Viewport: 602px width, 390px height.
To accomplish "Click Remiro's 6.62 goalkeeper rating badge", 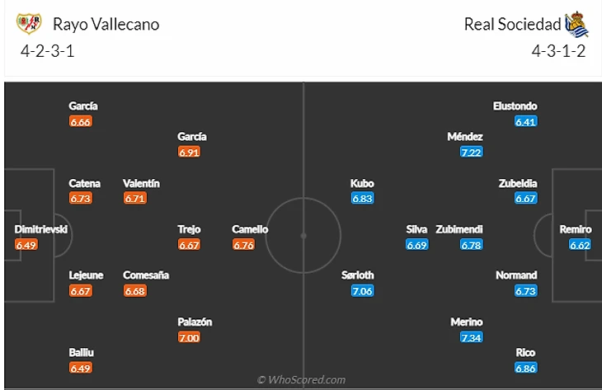I will pos(580,245).
